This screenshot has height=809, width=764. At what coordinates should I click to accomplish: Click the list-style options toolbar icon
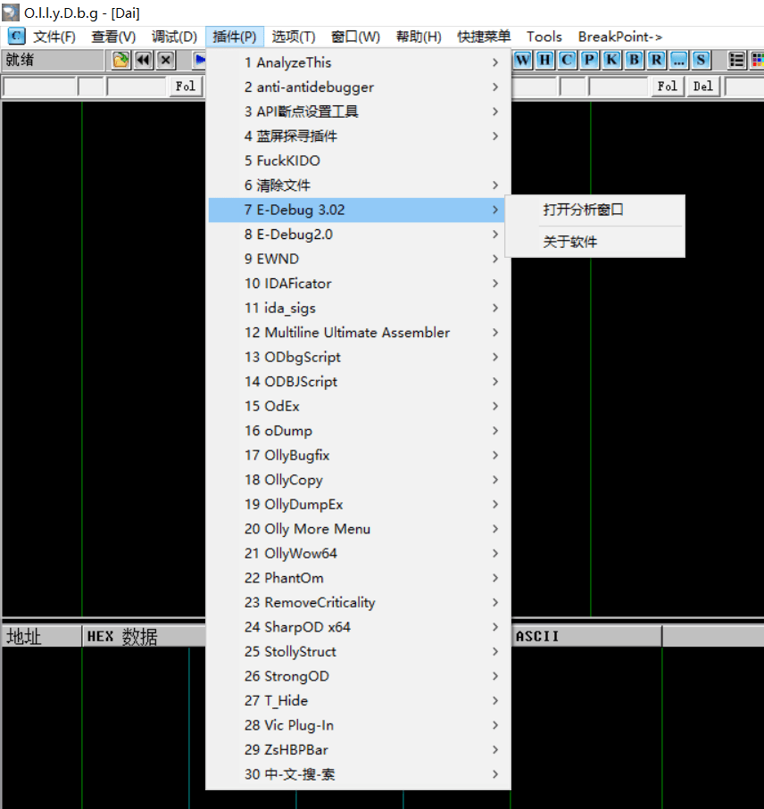click(x=736, y=61)
